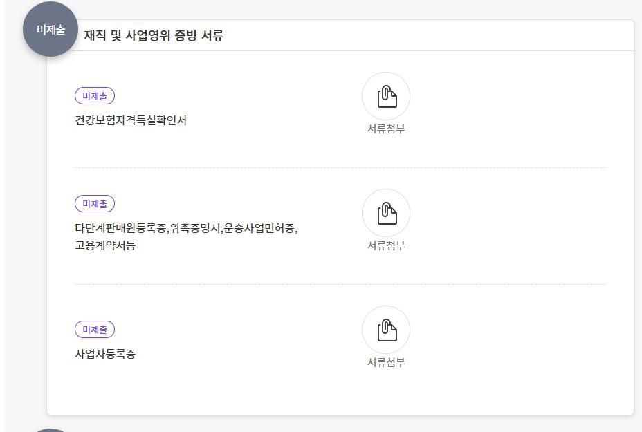Viewport: 642px width, 432px height.
Task: Click dashed divider below 건강보험자격득실확인서 row
Action: [x=340, y=167]
